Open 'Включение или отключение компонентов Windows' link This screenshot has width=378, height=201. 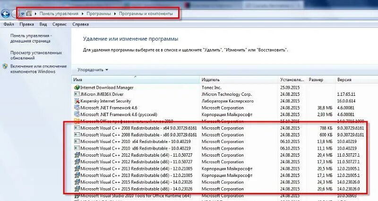coord(39,69)
